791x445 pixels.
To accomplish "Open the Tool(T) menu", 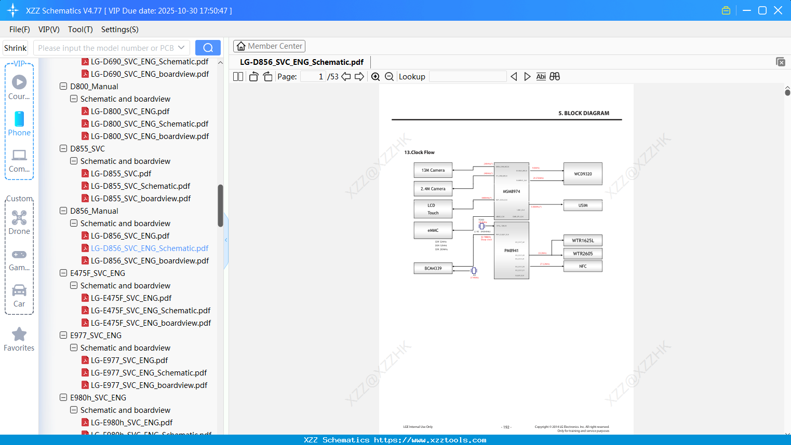I will click(80, 30).
